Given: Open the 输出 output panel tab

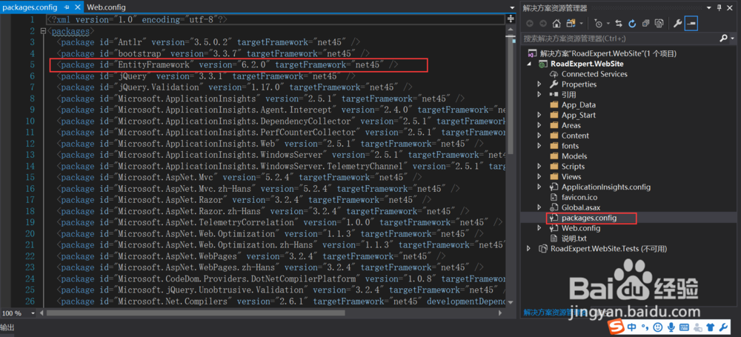Looking at the screenshot, I should point(7,327).
